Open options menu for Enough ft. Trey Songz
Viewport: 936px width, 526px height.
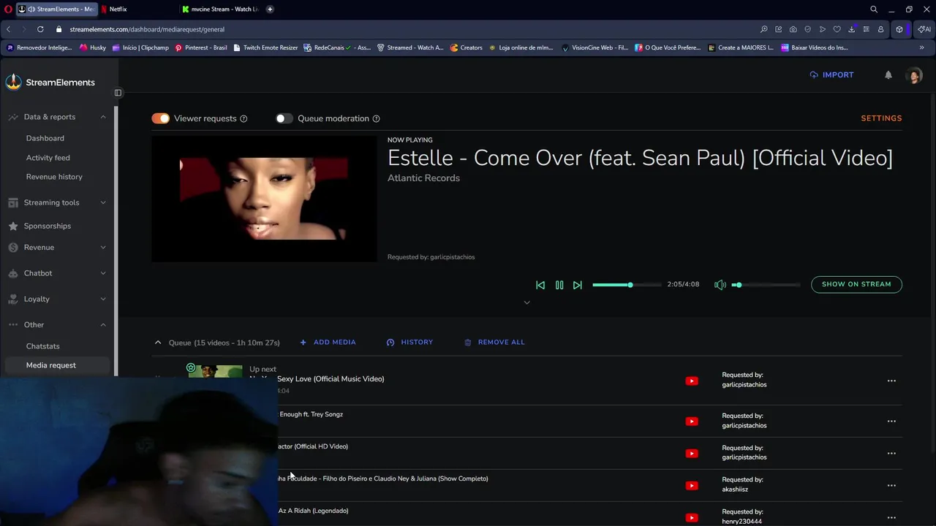891,421
